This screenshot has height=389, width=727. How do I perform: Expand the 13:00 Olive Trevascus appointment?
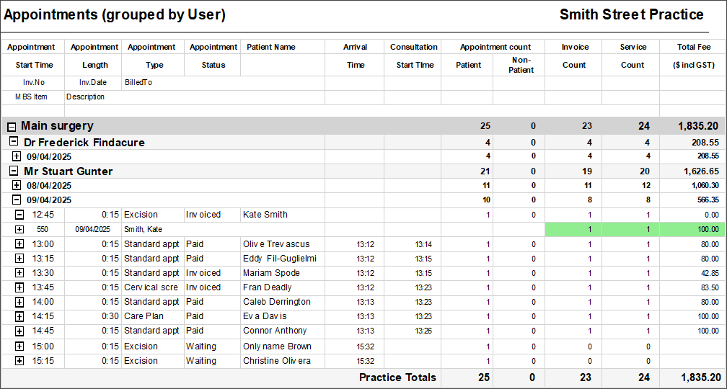point(19,244)
